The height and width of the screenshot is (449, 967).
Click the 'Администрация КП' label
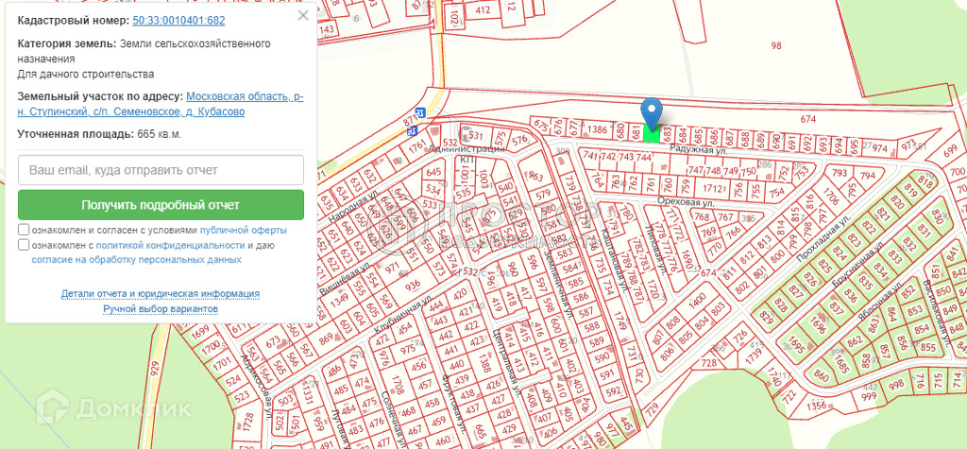(467, 154)
